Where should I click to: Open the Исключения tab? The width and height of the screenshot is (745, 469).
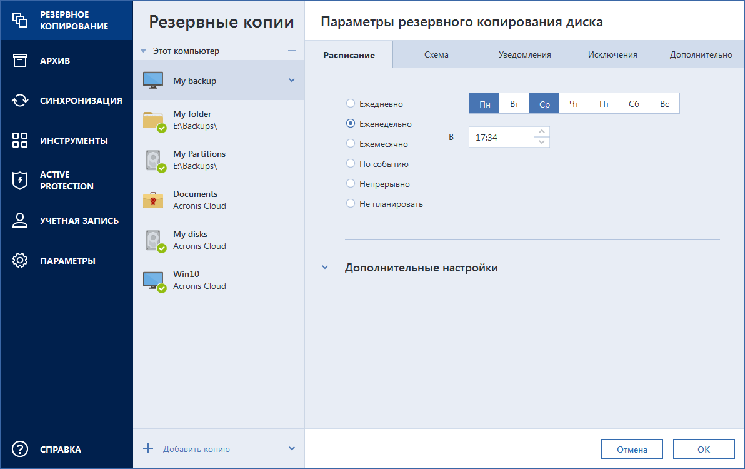point(612,54)
